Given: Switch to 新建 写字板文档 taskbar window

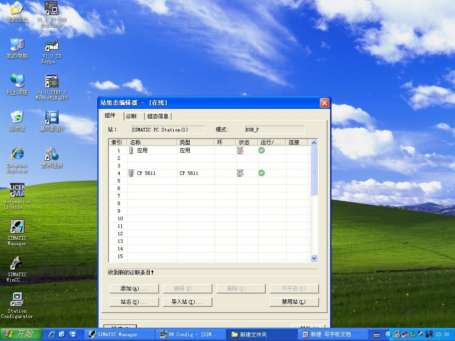Looking at the screenshot, I should click(x=333, y=335).
